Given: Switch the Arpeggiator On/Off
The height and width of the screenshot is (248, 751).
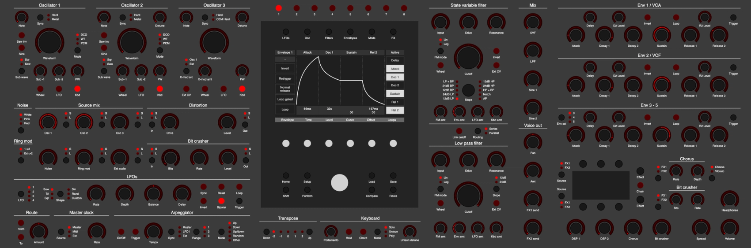Looking at the screenshot, I should click(121, 232).
